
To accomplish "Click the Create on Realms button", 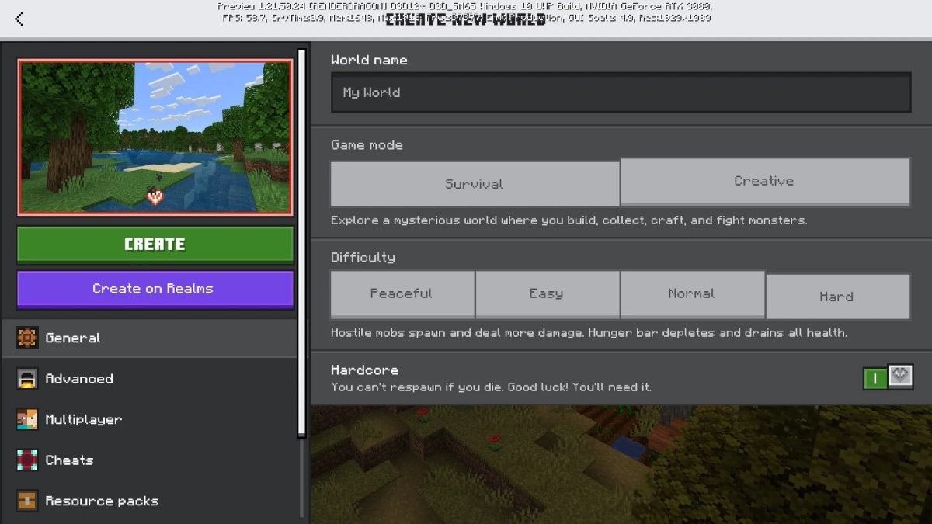I will [x=155, y=289].
